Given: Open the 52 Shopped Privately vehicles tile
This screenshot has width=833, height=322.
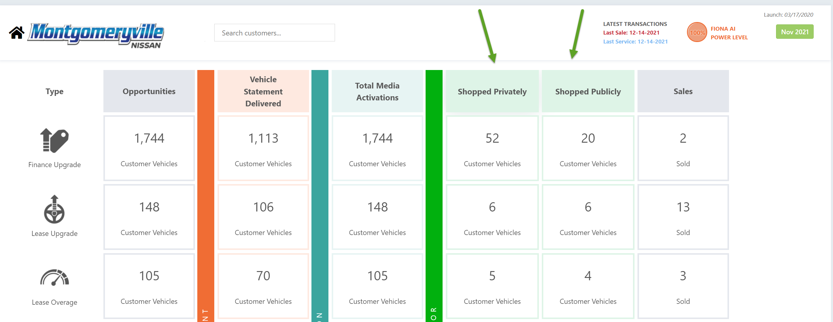Looking at the screenshot, I should 492,148.
